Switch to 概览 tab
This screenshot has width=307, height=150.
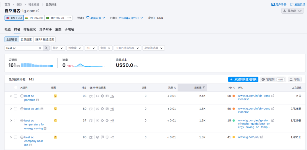[8, 29]
